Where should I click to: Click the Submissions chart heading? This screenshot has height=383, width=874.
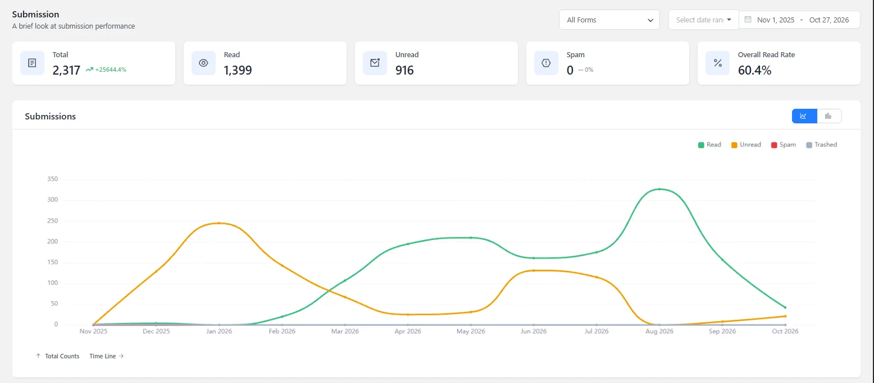(x=51, y=117)
